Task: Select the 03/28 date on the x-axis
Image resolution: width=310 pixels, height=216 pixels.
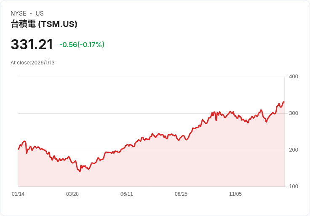Action: coord(72,194)
